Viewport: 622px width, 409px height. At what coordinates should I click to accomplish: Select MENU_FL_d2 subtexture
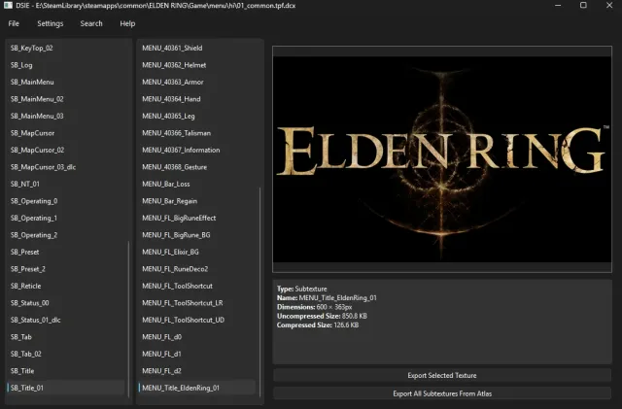coord(196,371)
